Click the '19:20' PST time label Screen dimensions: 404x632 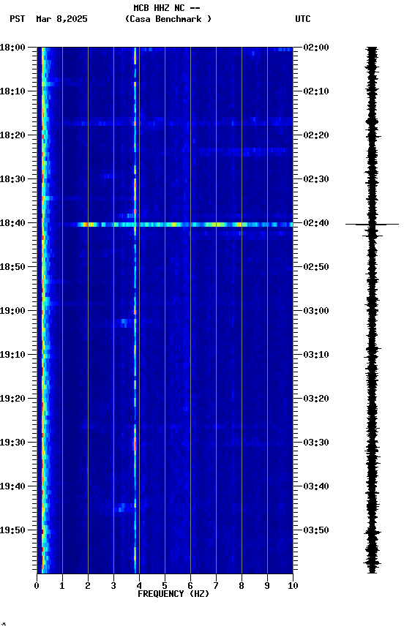(12, 399)
